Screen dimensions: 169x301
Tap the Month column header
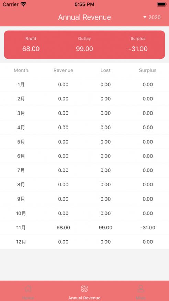(x=21, y=70)
